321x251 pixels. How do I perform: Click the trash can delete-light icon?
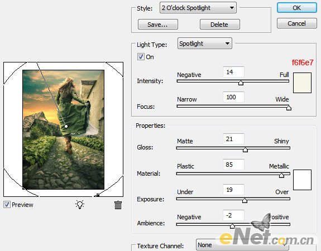pos(118,205)
